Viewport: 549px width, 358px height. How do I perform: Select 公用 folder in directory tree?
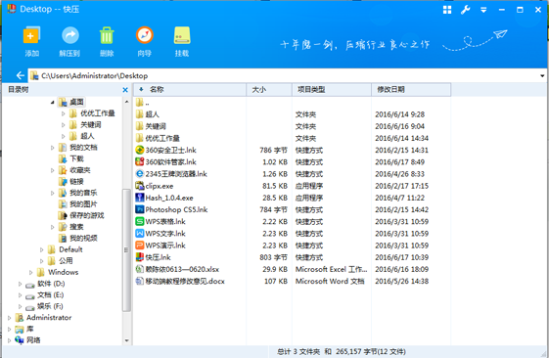coord(61,261)
